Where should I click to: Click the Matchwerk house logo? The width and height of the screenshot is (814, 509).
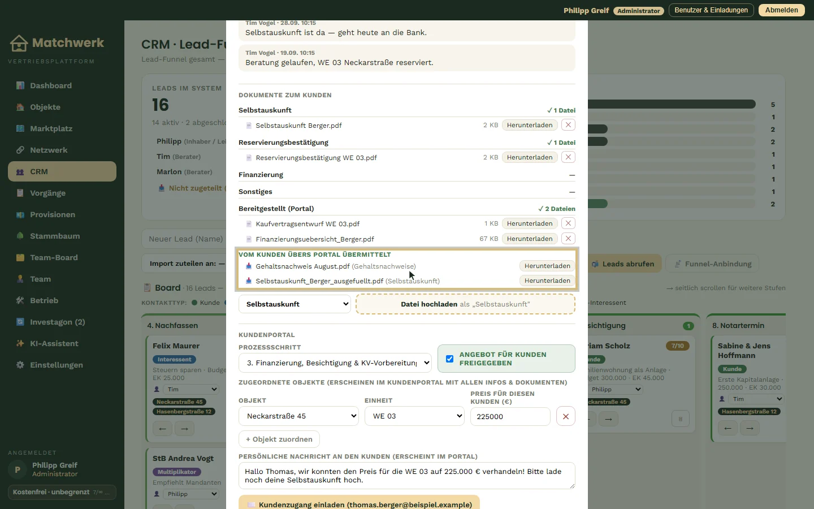click(19, 43)
